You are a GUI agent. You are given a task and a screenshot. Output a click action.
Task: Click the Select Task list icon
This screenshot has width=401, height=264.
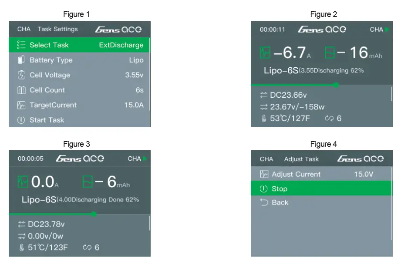click(21, 45)
